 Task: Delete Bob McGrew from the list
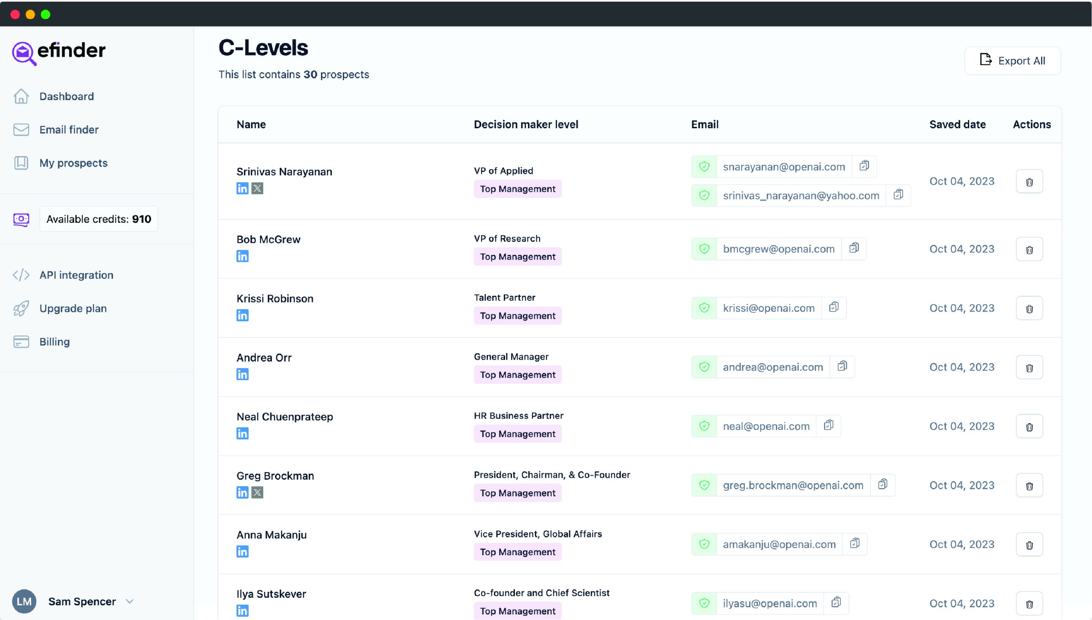[1029, 249]
